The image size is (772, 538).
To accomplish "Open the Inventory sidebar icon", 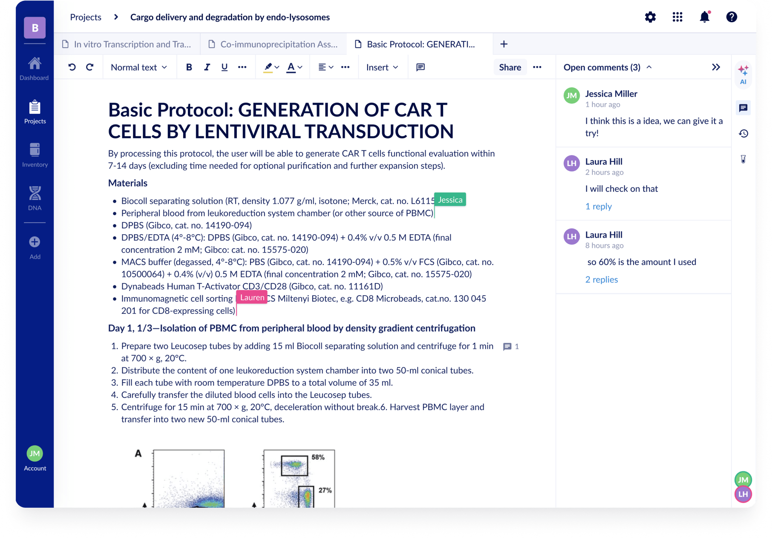I will pyautogui.click(x=35, y=155).
